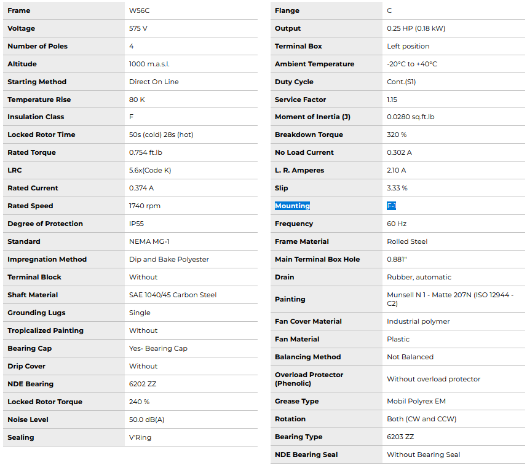Screen dimensions: 527x468
Task: Click the highlighted Mounting label
Action: point(292,206)
